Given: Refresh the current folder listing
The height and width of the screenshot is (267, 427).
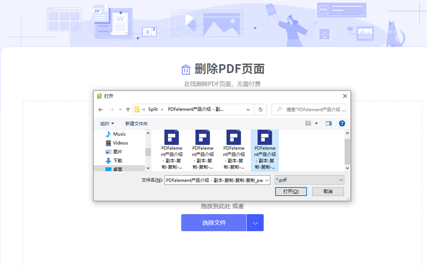Looking at the screenshot, I should click(x=260, y=109).
